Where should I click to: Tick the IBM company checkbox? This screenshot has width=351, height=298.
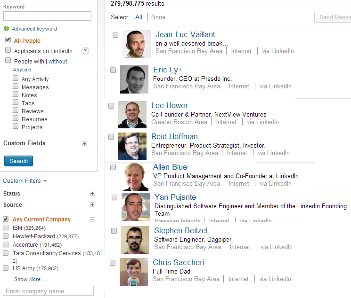click(6, 227)
